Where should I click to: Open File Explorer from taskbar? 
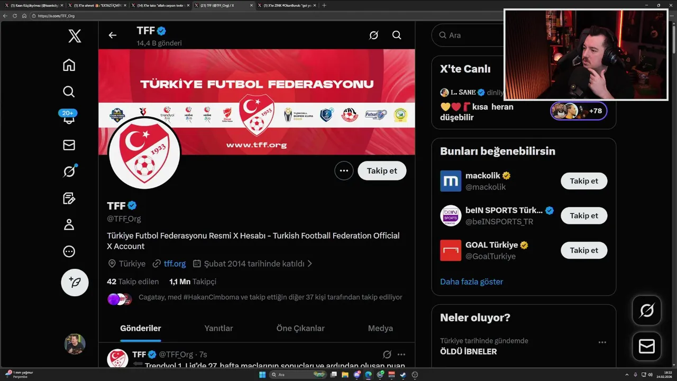tap(346, 375)
